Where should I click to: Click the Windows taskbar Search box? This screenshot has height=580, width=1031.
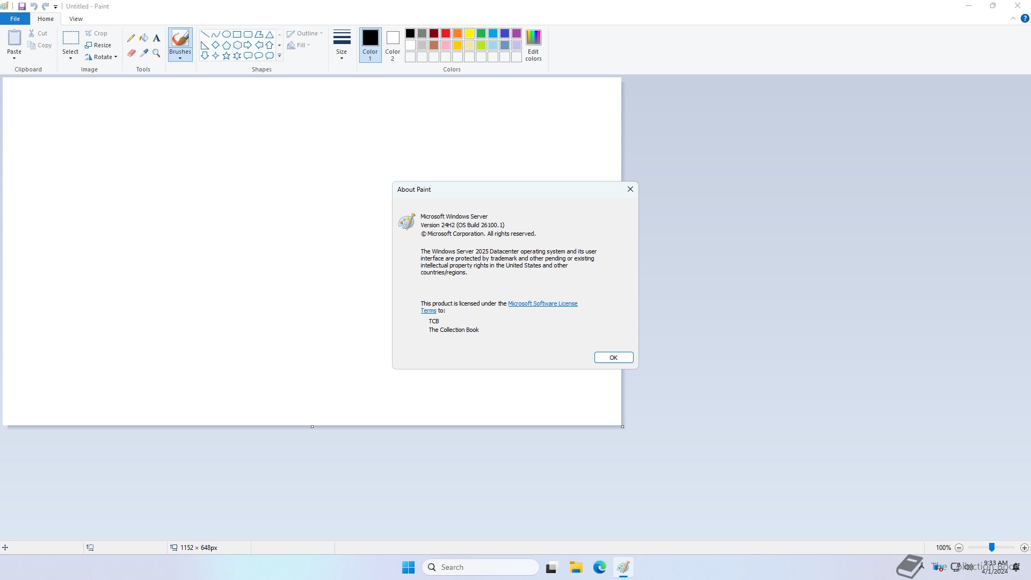(481, 567)
